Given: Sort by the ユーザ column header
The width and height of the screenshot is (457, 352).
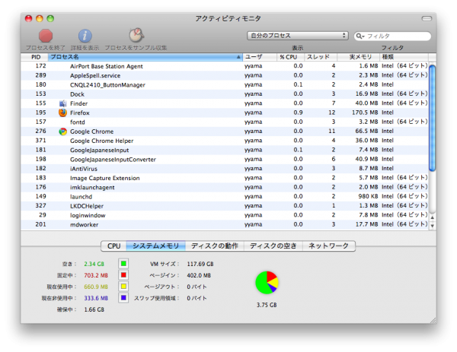Looking at the screenshot, I should 260,57.
